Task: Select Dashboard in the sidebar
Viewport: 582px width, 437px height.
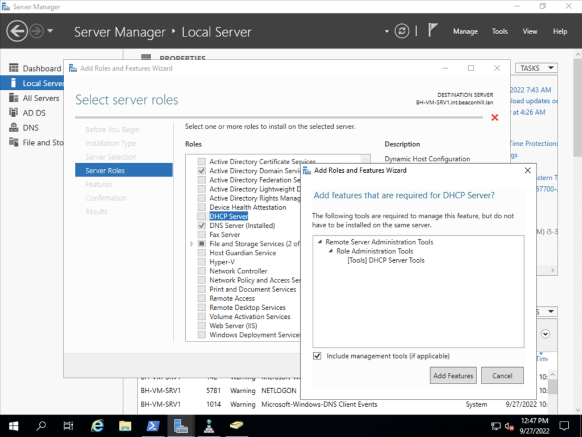Action: point(36,68)
